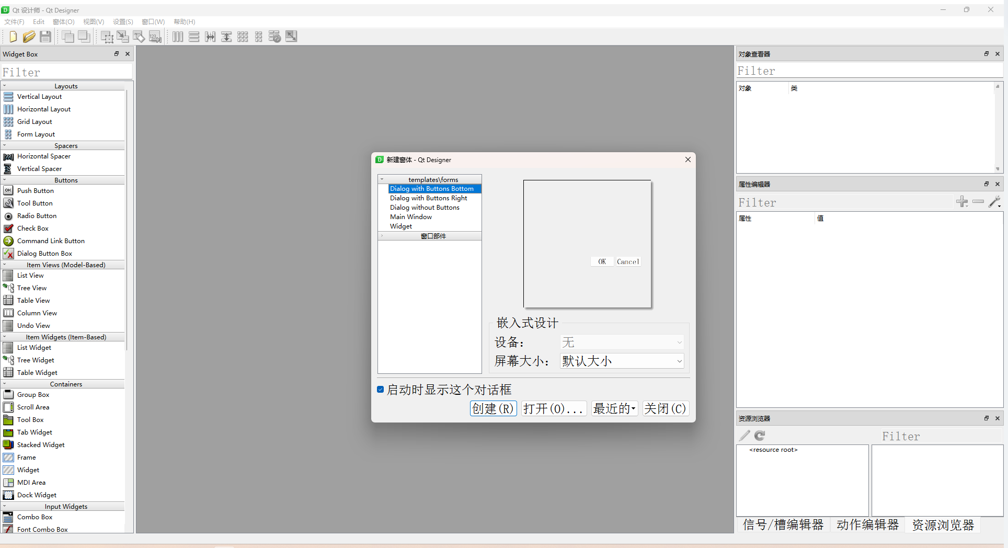Click the Open form folder icon
Viewport: 1008px width, 548px height.
click(x=29, y=37)
